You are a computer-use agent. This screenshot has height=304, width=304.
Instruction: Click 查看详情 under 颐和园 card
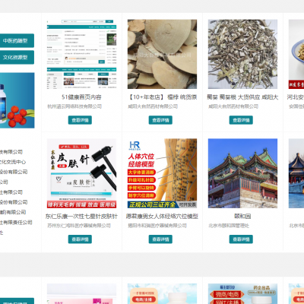241,239
